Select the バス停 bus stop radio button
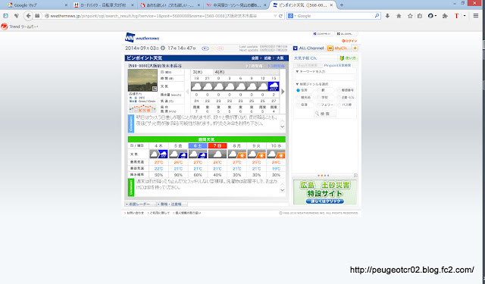Image resolution: width=485 pixels, height=284 pixels. pyautogui.click(x=339, y=105)
